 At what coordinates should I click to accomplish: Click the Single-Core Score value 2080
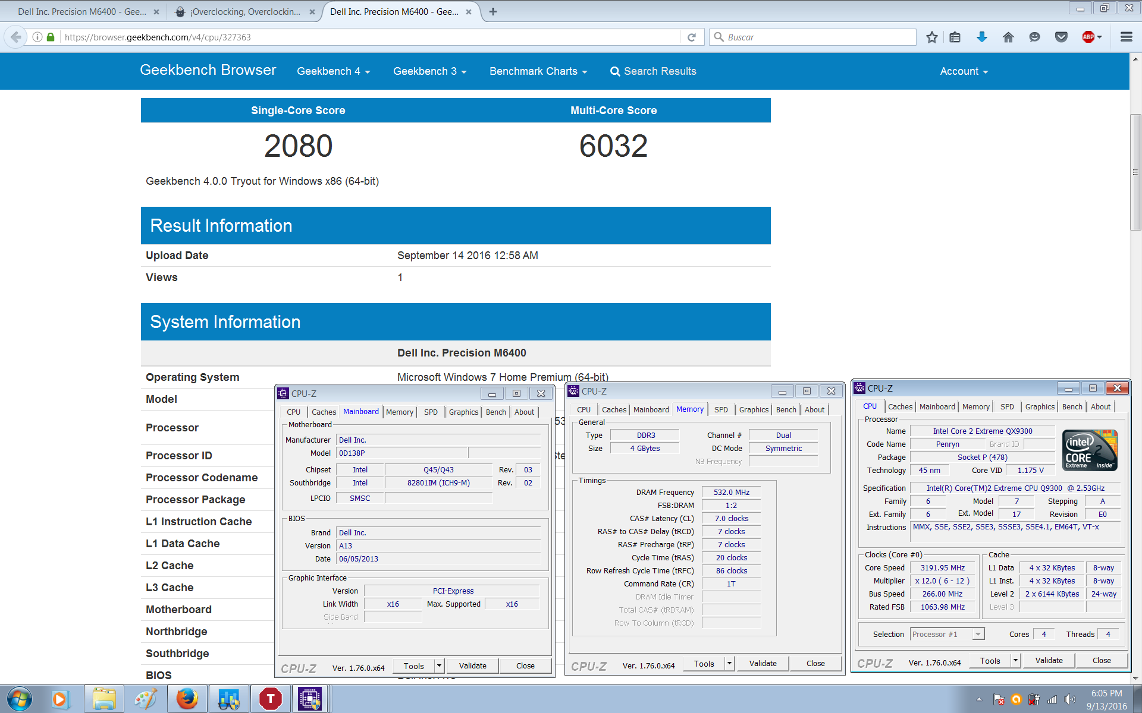[298, 146]
